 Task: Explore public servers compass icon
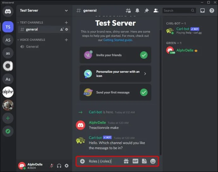click(8, 131)
